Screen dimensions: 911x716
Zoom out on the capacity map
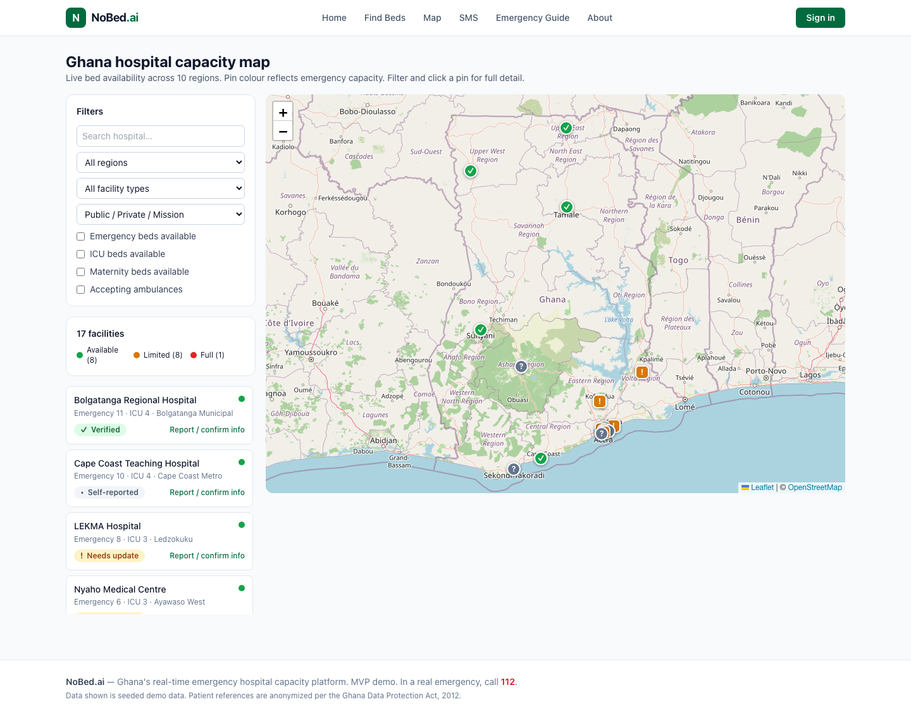coord(283,132)
